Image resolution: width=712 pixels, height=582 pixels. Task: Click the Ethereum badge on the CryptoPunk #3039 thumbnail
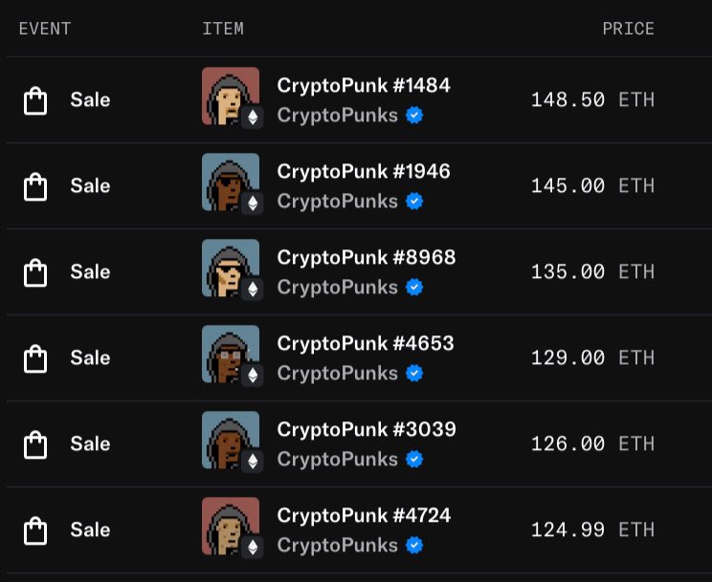[253, 462]
